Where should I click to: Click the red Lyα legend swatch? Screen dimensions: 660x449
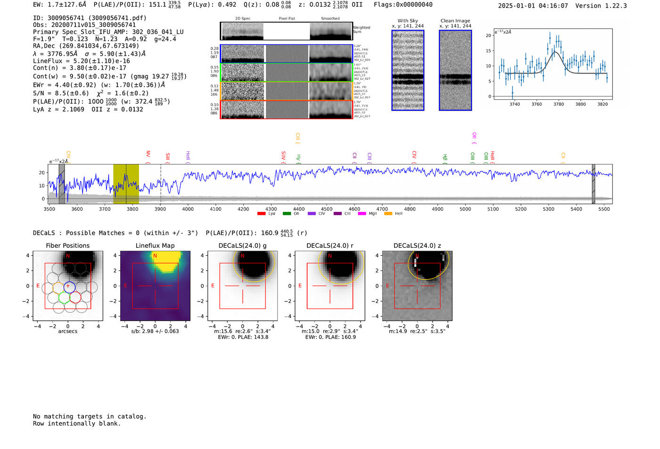[261, 214]
